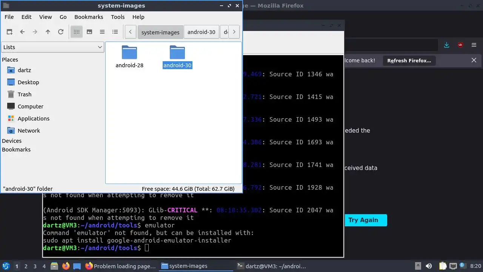Image resolution: width=483 pixels, height=272 pixels.
Task: Open volume control in system tray
Action: tap(429, 266)
